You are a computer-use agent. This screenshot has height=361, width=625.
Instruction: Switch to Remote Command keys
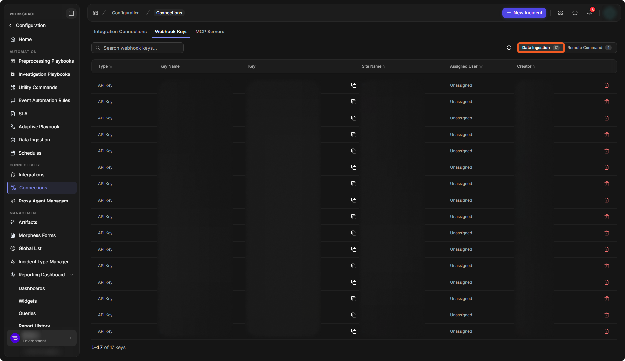click(589, 48)
